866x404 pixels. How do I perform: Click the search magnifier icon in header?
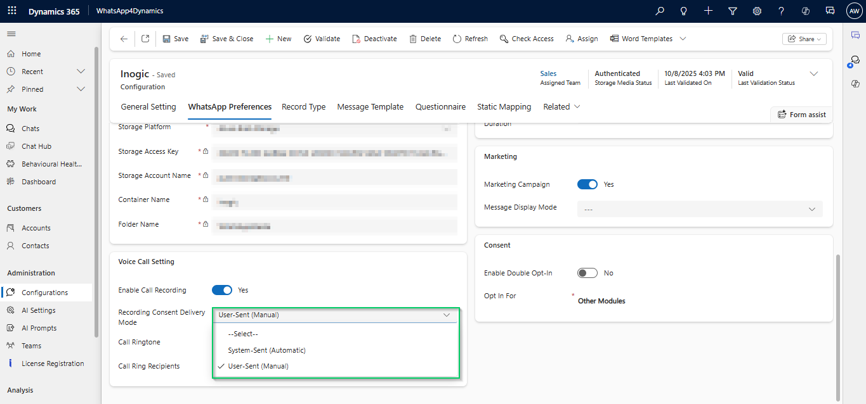click(660, 11)
